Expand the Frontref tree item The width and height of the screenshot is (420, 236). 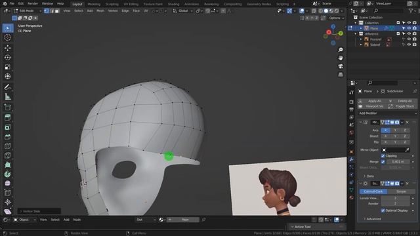pyautogui.click(x=361, y=39)
